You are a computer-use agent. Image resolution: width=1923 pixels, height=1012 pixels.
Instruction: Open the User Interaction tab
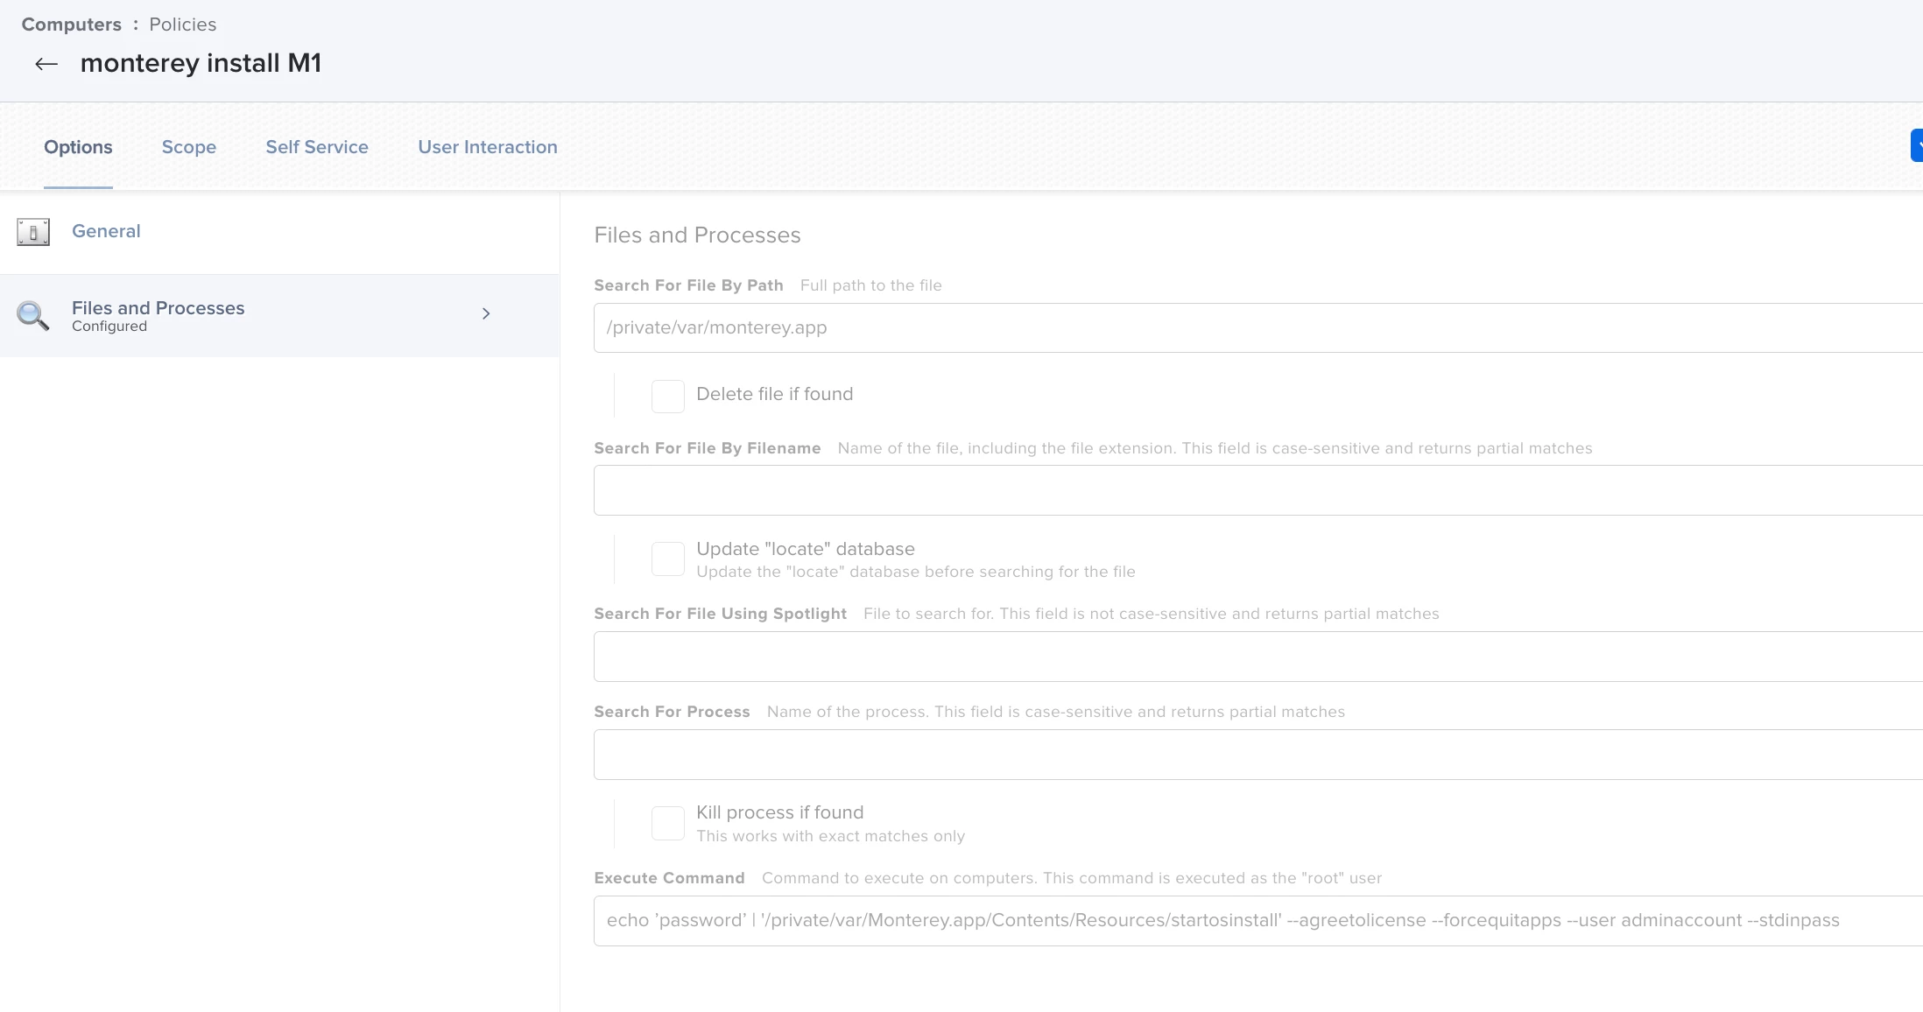coord(488,147)
